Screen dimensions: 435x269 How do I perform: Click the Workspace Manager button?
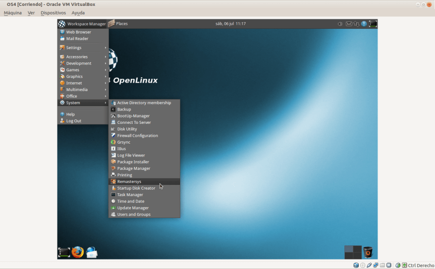(x=82, y=24)
